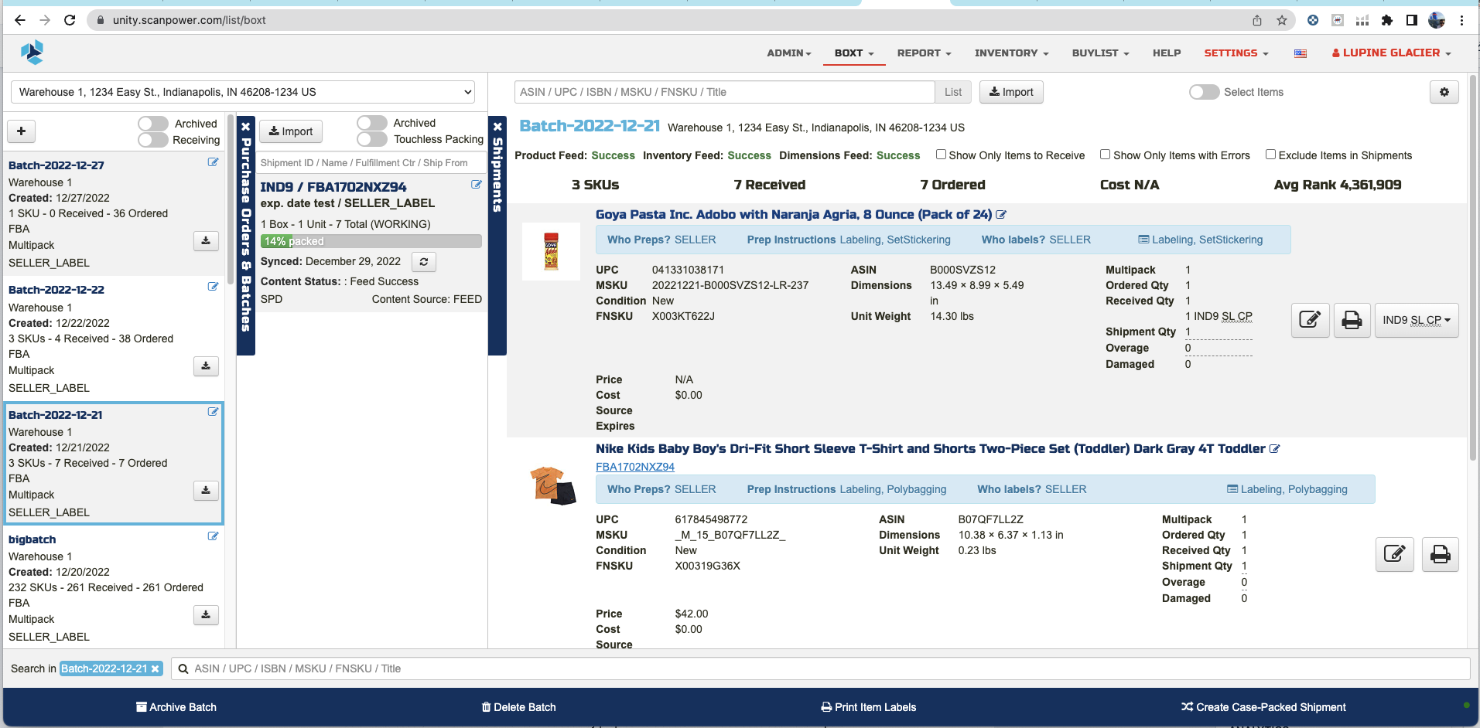Download Batch-2022-12-21 contents

pos(206,491)
